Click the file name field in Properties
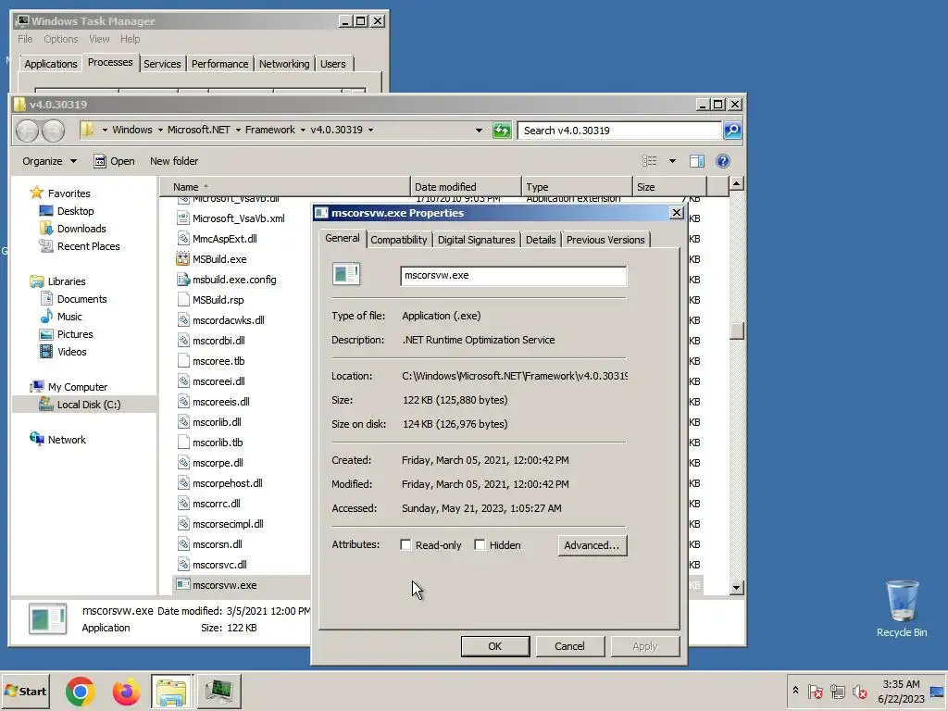Screen dimensions: 948x711 [x=513, y=276]
